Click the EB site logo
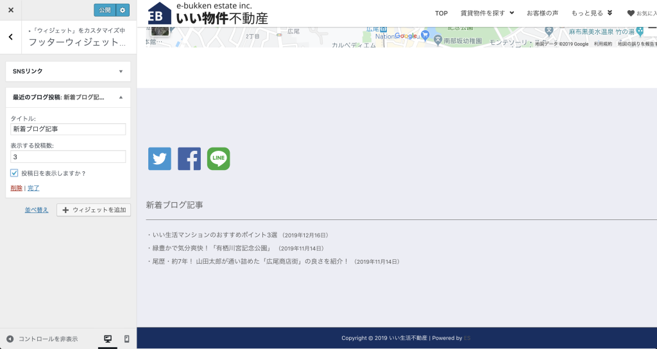Image resolution: width=657 pixels, height=349 pixels. pyautogui.click(x=160, y=13)
